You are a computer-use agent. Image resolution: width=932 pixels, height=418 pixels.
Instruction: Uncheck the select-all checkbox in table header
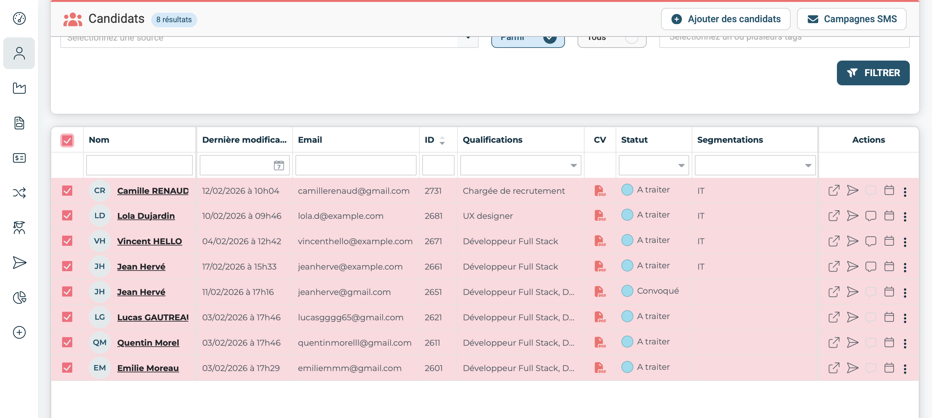[67, 140]
